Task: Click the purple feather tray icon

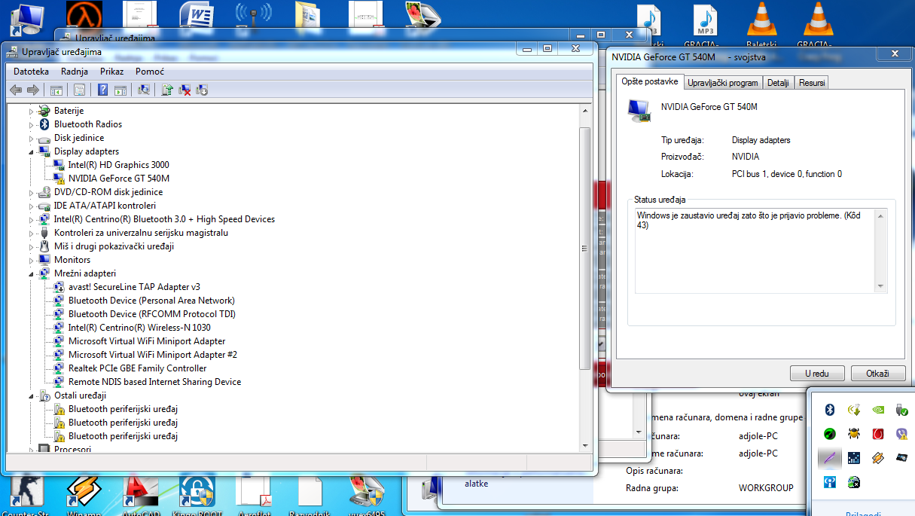Action: 830,457
